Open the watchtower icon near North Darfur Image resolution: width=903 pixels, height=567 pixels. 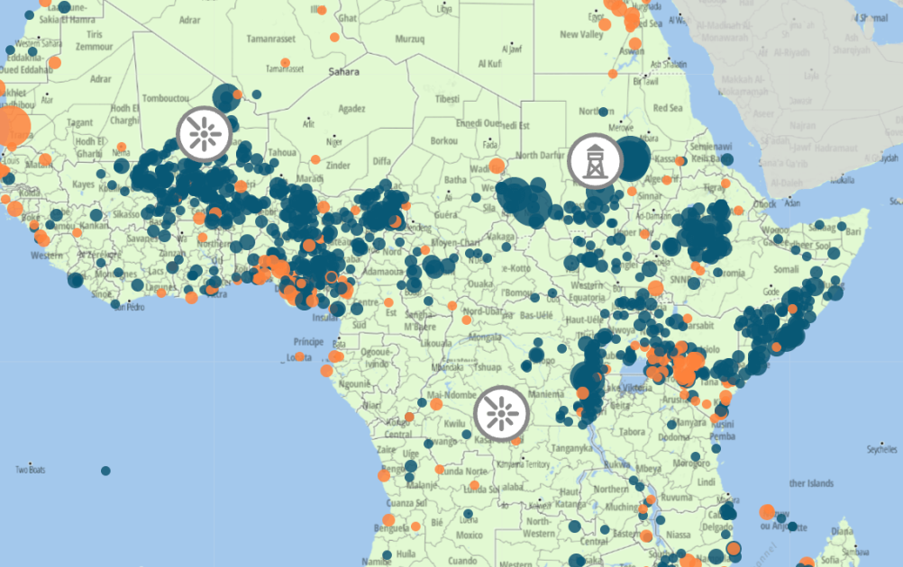596,161
